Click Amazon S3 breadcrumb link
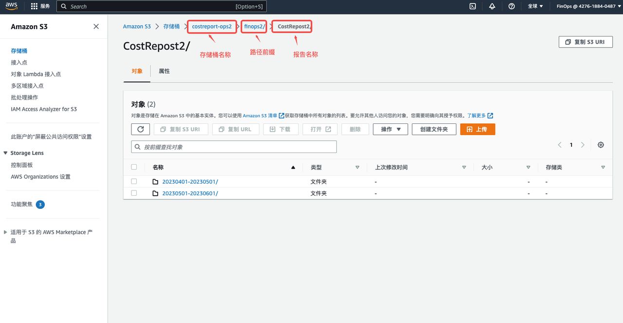The height and width of the screenshot is (323, 623). tap(137, 27)
